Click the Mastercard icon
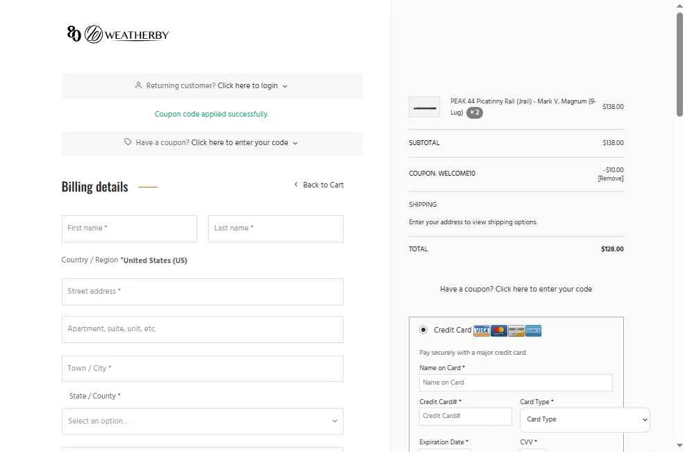The image size is (685, 452). click(499, 330)
